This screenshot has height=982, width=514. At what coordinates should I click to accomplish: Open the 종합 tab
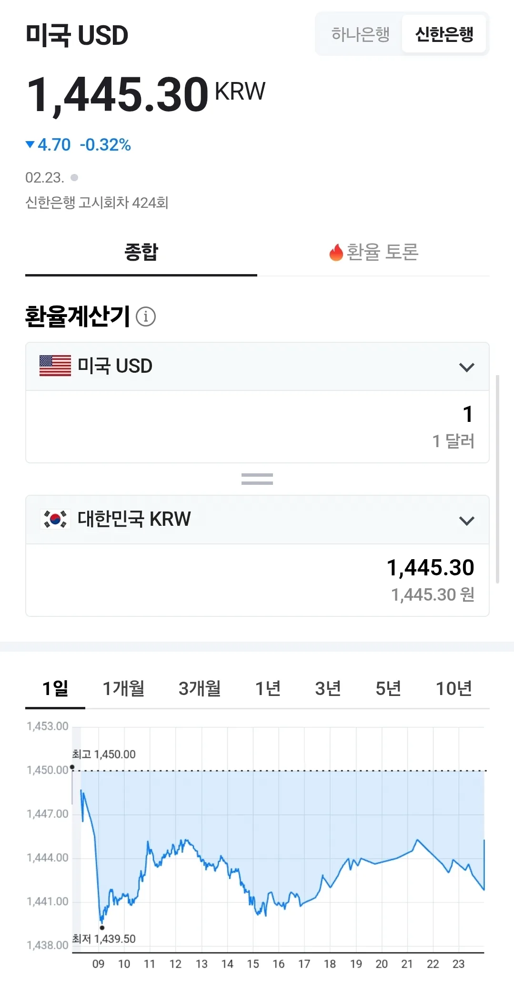(141, 253)
